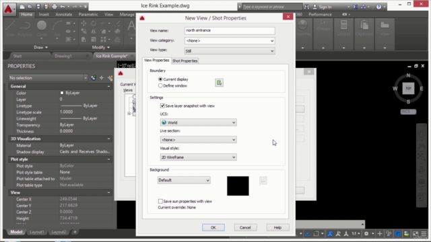Click the search binoculars icon
This screenshot has height=242, width=431.
[x=306, y=7]
